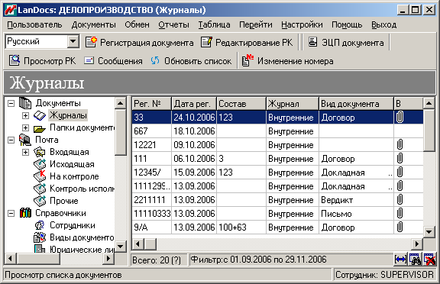Click the date 06.10.2006 cell
The width and height of the screenshot is (440, 284).
194,159
